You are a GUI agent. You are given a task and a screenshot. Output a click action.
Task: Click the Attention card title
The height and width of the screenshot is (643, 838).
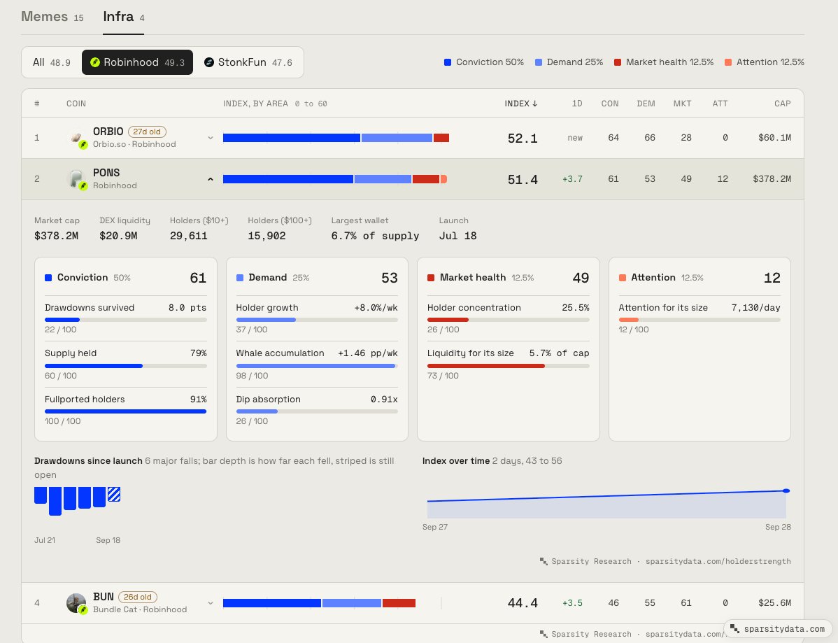pyautogui.click(x=653, y=277)
